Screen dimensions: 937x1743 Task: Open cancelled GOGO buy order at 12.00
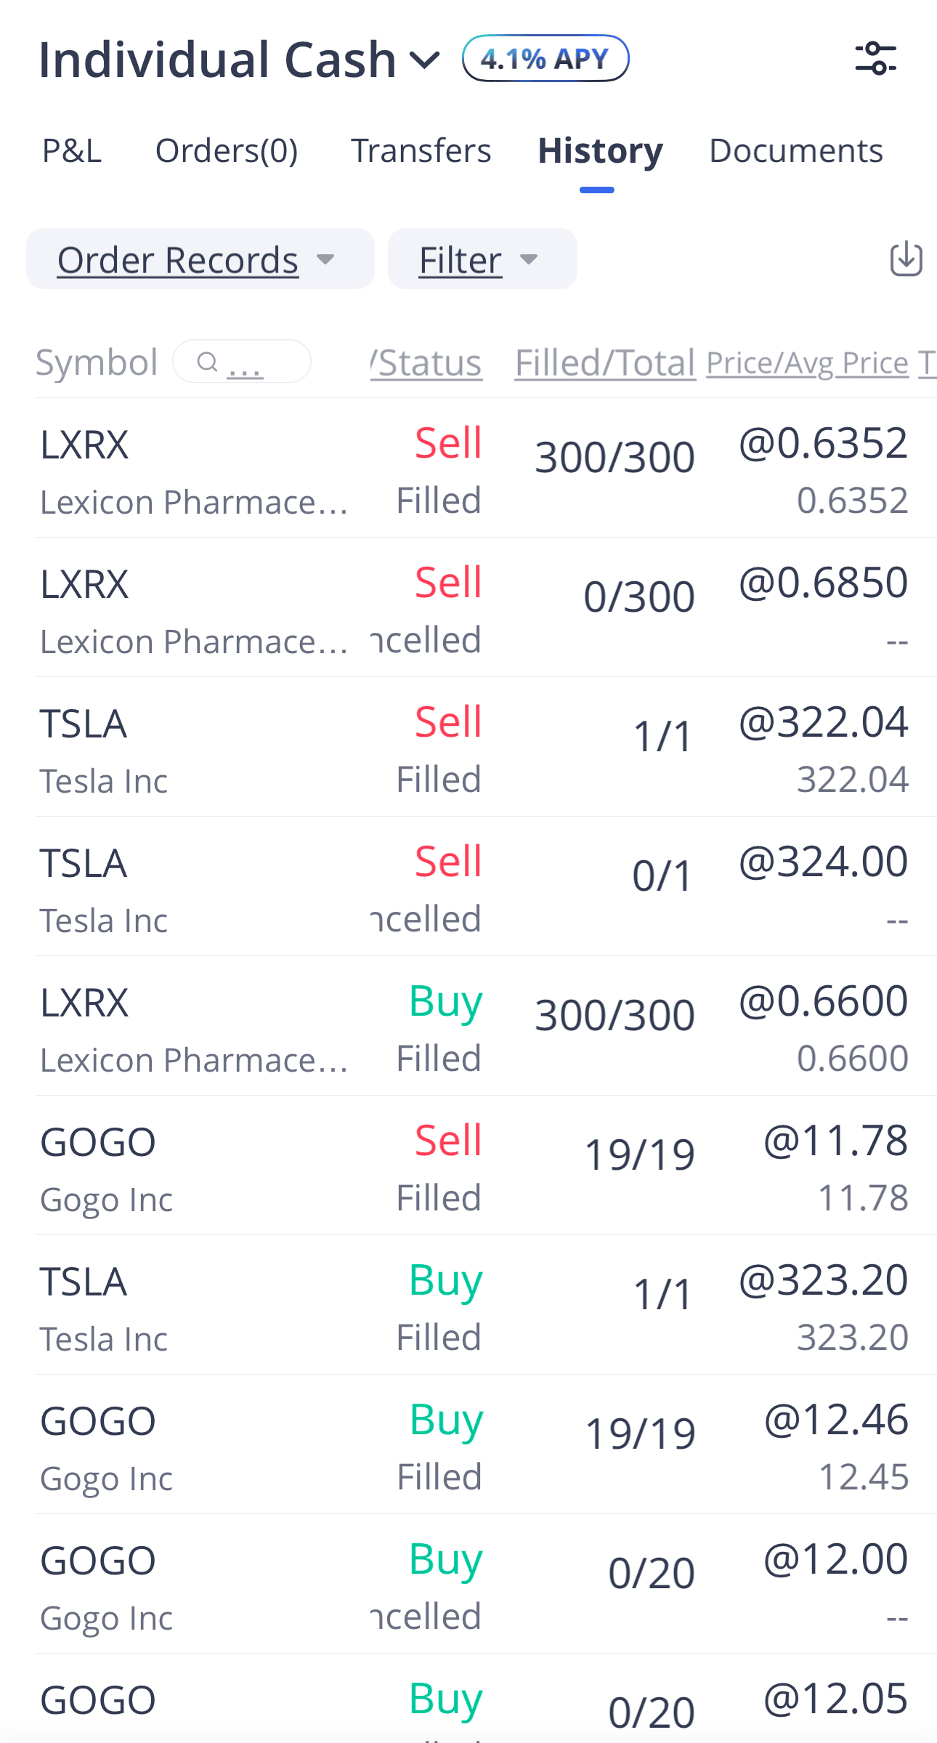[x=472, y=1585]
